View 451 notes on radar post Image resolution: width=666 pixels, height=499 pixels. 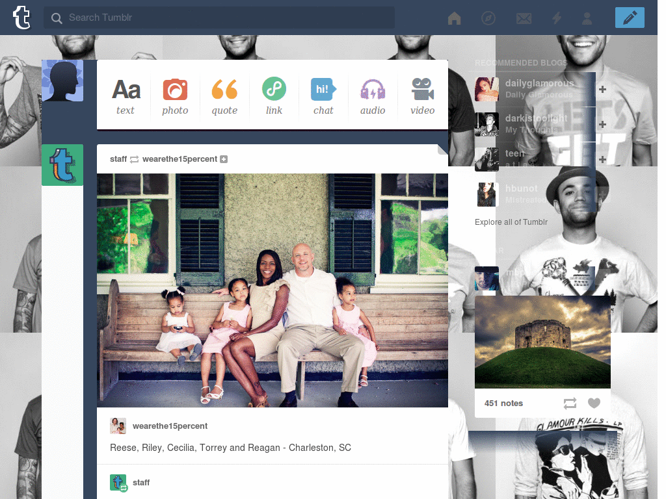click(504, 403)
